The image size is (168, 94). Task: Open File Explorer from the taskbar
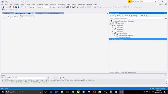click(62, 92)
